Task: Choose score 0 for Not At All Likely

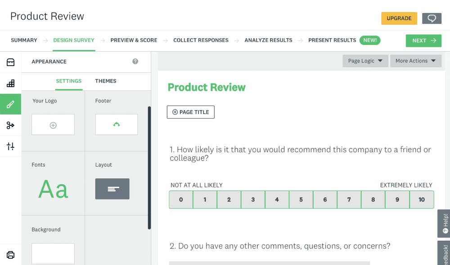Action: click(181, 199)
